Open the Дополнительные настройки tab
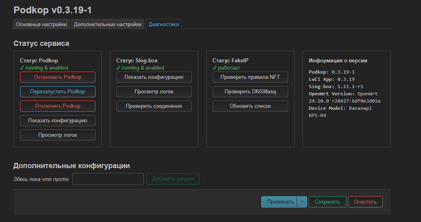 108,24
